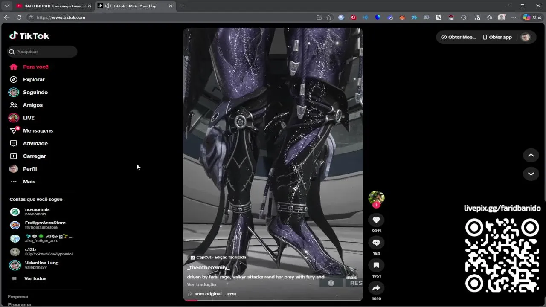This screenshot has width=546, height=307.
Task: Click the Pesquisar search field
Action: pos(42,52)
